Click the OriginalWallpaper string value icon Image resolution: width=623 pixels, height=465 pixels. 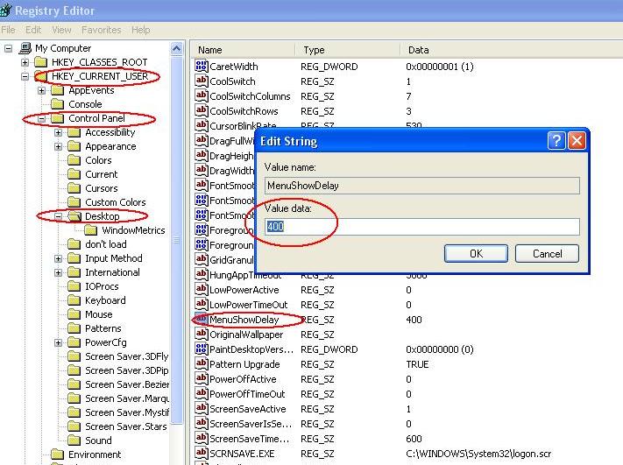pos(202,334)
